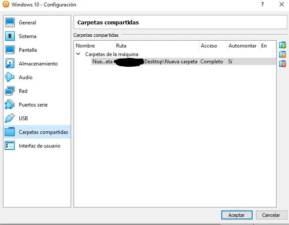
Task: Click the add shared folder icon
Action: coord(283,45)
